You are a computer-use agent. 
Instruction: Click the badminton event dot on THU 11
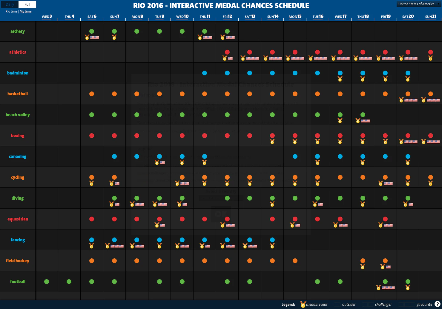(x=205, y=73)
